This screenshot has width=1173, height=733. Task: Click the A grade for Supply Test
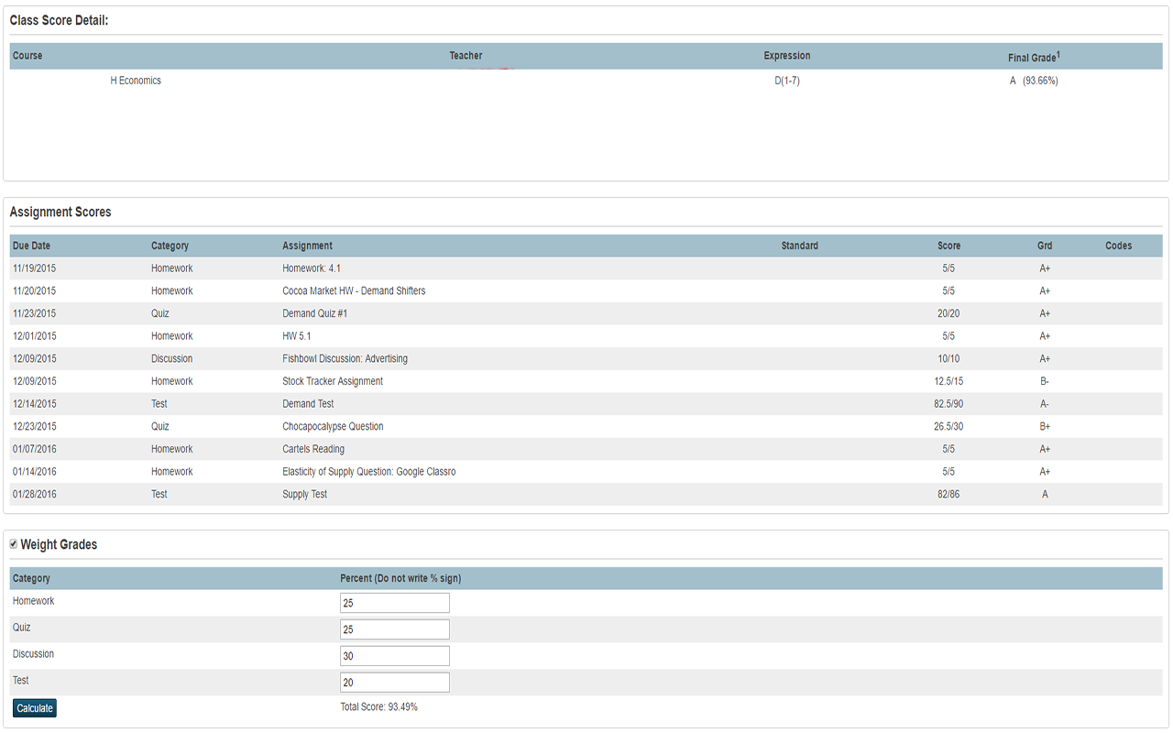coord(1045,495)
